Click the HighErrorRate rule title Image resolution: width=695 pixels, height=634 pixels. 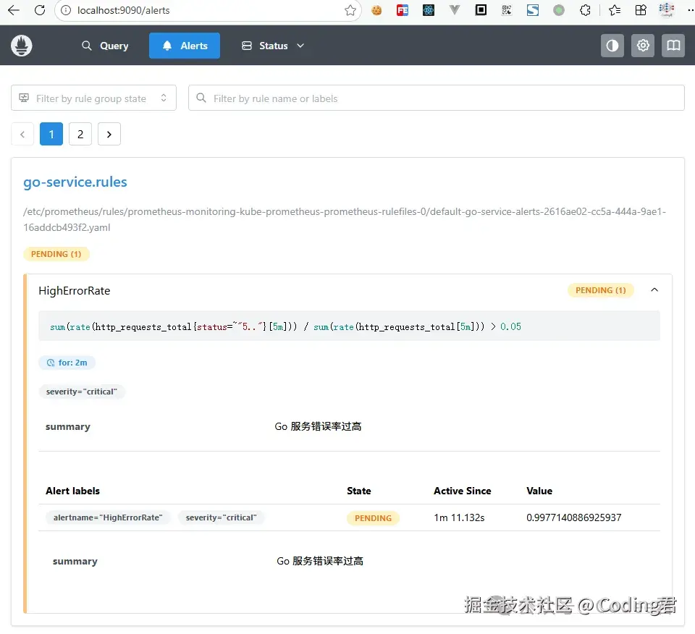point(75,291)
